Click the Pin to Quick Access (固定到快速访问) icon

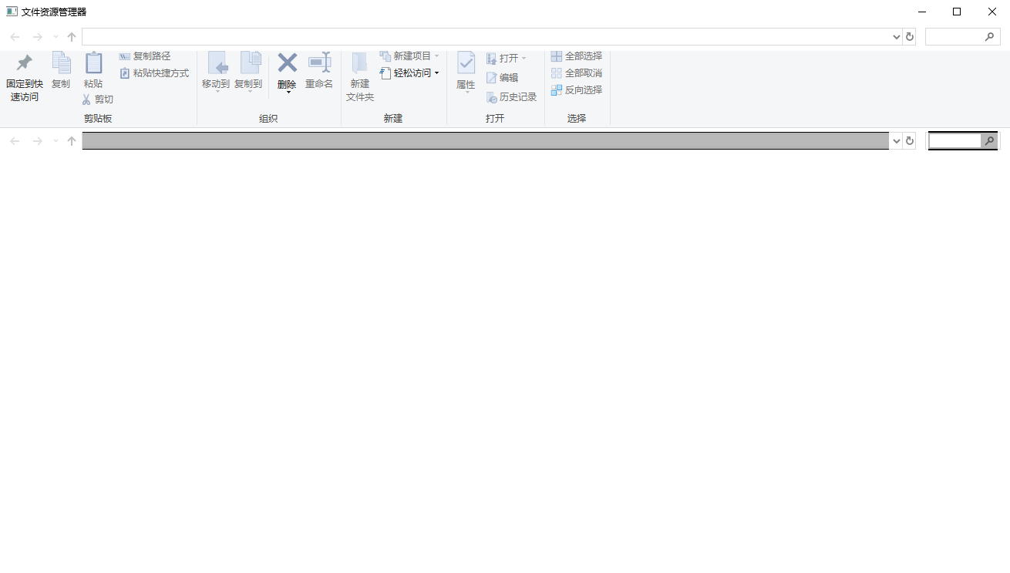(x=25, y=63)
